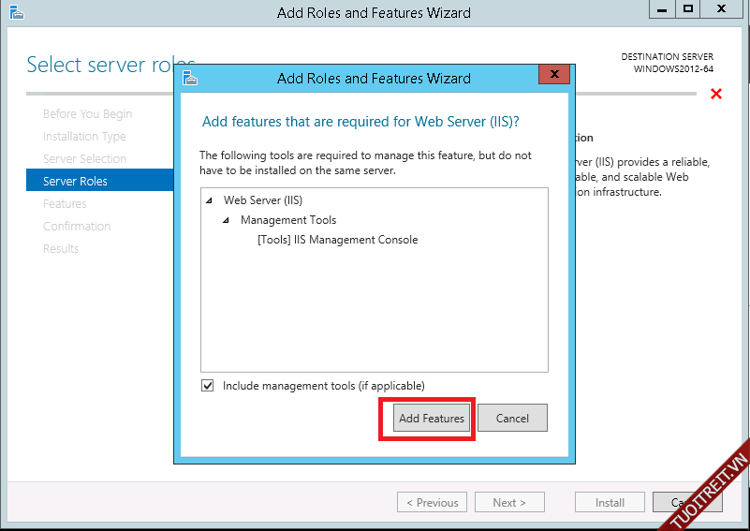This screenshot has height=531, width=750.
Task: Select the Installation Type sidebar step
Action: pyautogui.click(x=83, y=137)
